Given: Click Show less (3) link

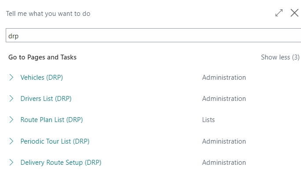Looking at the screenshot, I should tap(280, 57).
